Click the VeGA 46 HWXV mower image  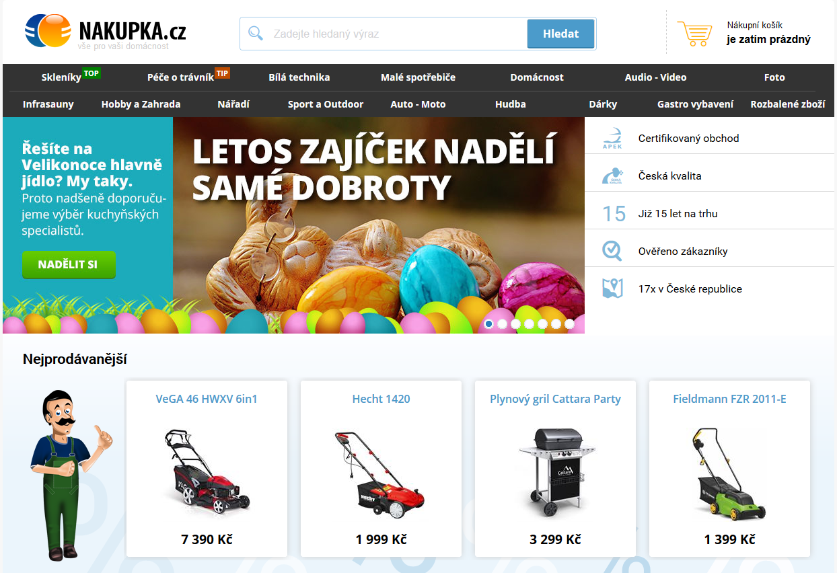coord(207,470)
